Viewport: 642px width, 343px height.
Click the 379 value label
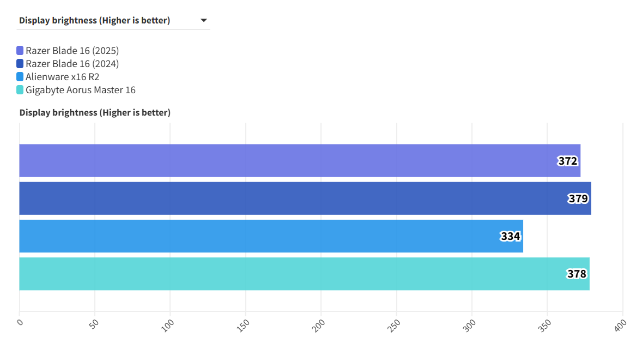(x=578, y=198)
